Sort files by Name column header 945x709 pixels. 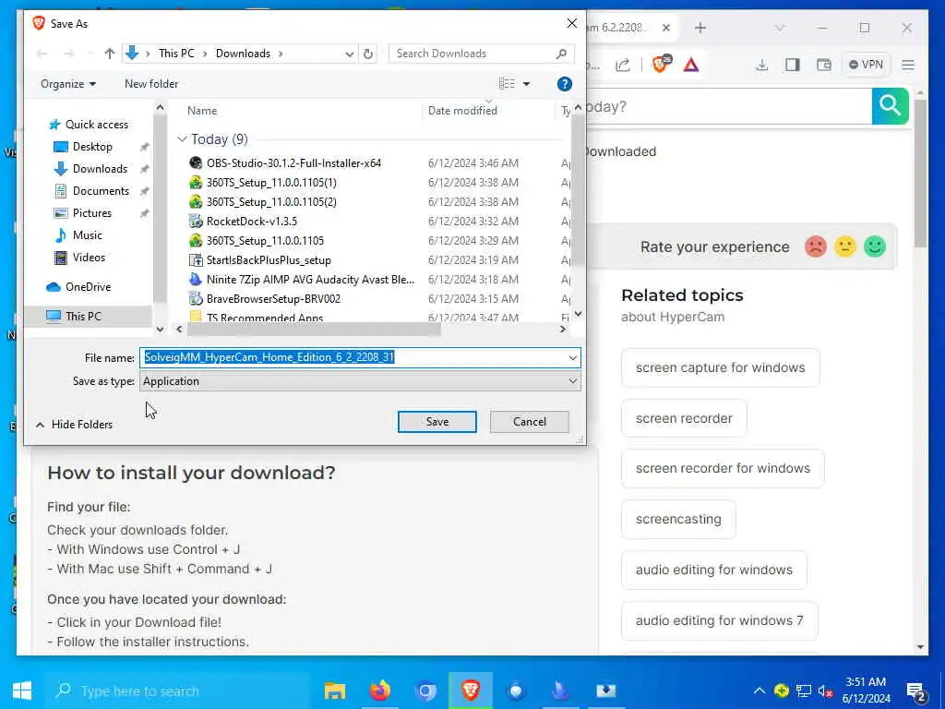pos(202,111)
